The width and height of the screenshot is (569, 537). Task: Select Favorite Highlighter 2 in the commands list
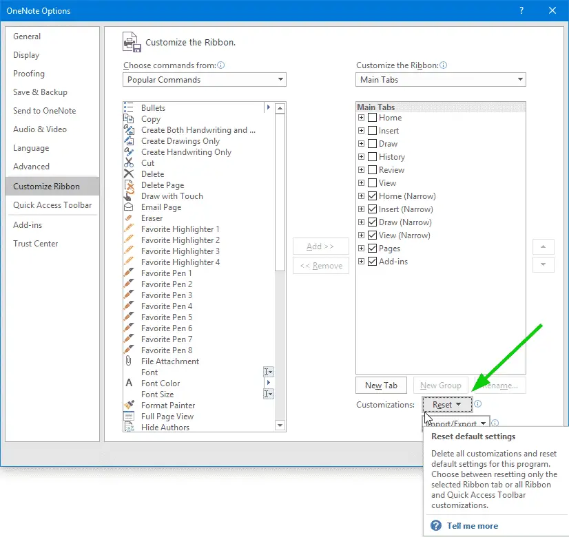pyautogui.click(x=198, y=240)
